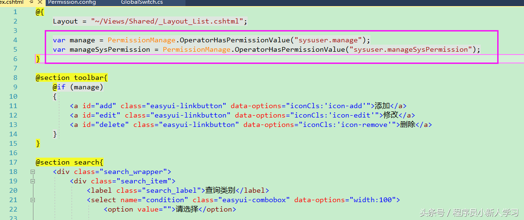This screenshot has width=524, height=220.
Task: Click the PermissionManage class name on line 4
Action: point(142,40)
